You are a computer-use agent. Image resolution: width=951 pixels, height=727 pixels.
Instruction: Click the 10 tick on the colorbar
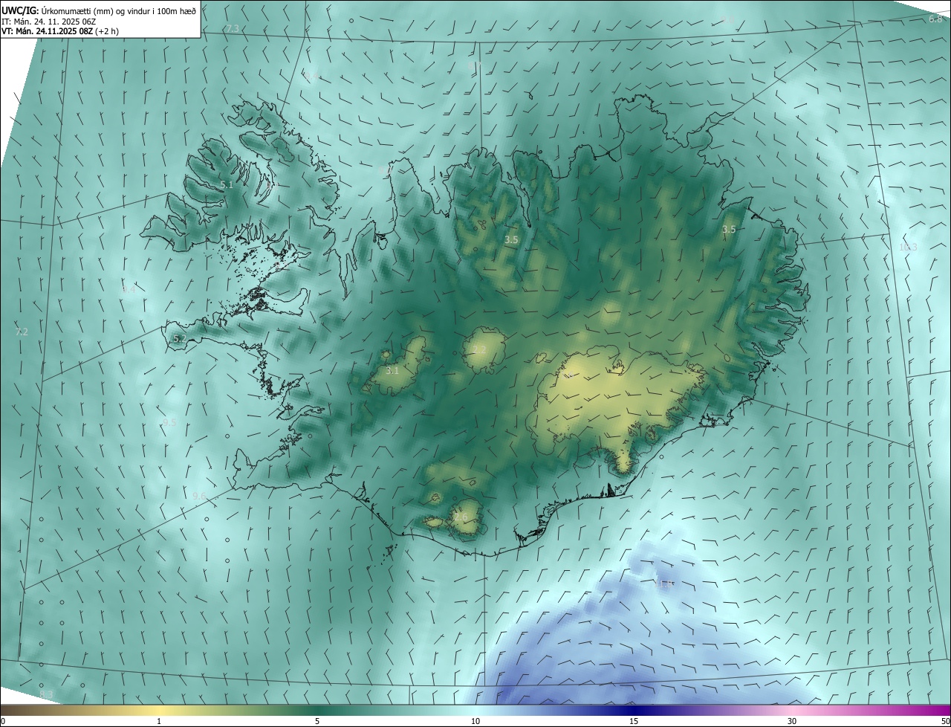[x=475, y=721]
